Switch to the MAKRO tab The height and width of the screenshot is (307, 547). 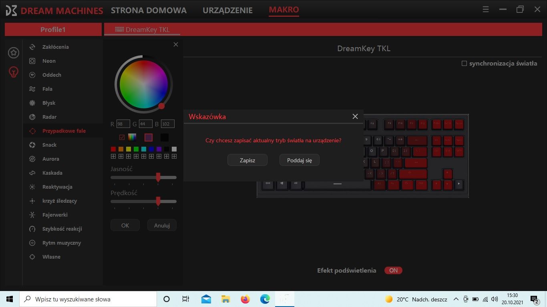284,10
